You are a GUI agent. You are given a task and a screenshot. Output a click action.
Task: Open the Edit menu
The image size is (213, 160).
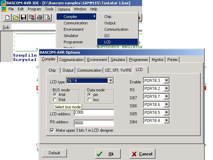pos(21,9)
